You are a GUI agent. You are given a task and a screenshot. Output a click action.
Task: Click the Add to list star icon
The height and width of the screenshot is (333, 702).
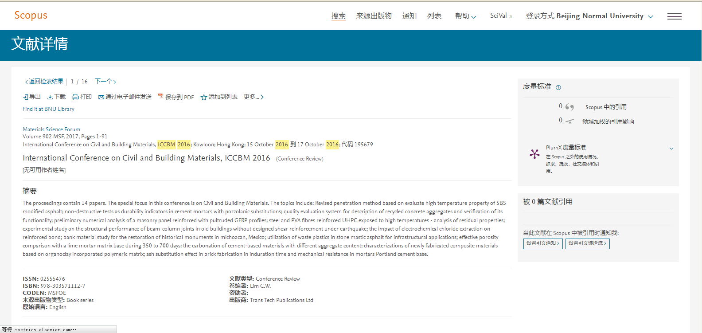tap(204, 97)
